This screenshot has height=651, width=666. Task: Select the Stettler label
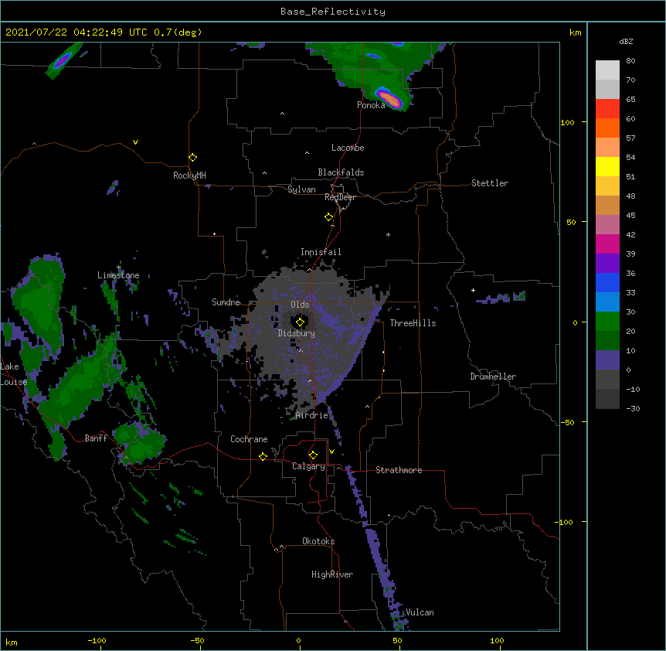[490, 183]
